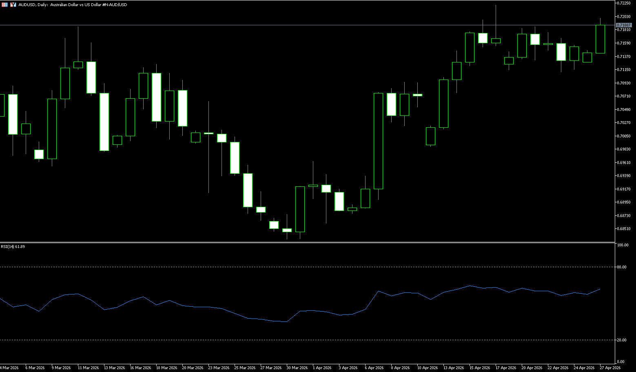The image size is (636, 372).
Task: Click the 4 Mar 2026 date label
Action: click(9, 368)
